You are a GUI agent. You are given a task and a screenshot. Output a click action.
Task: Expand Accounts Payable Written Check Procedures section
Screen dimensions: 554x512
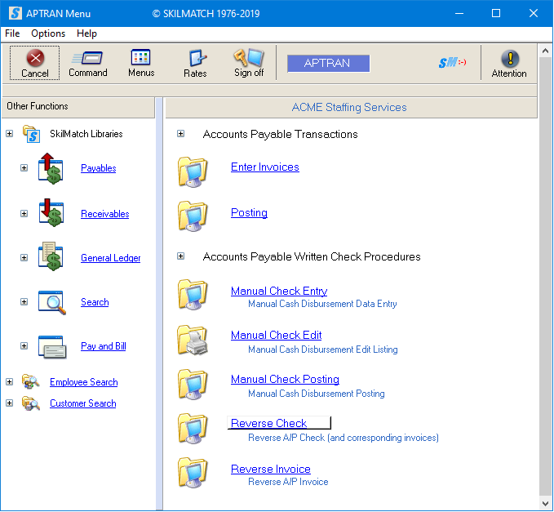coord(180,256)
